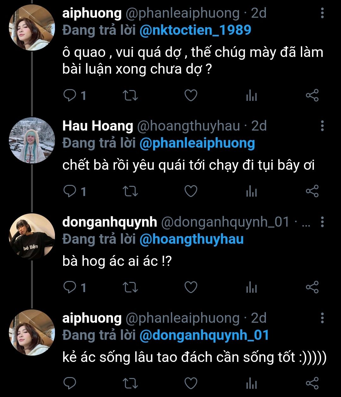Image resolution: width=341 pixels, height=397 pixels.
Task: Share aiphuong's first tweet about bài luận
Action: (312, 95)
